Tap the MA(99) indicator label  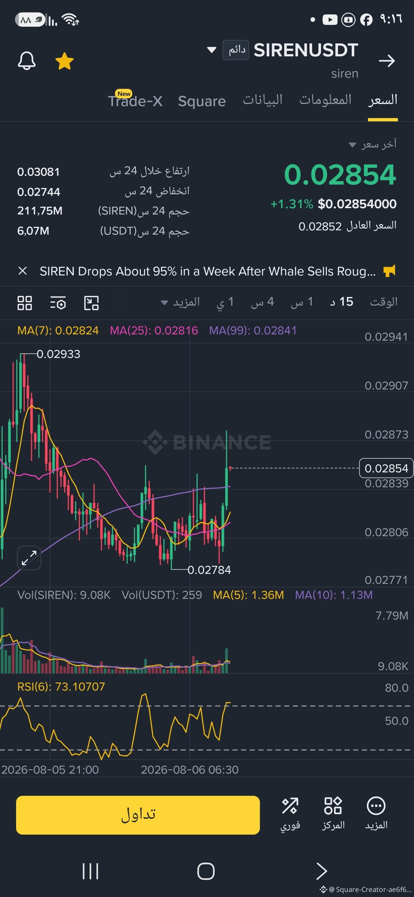(253, 330)
